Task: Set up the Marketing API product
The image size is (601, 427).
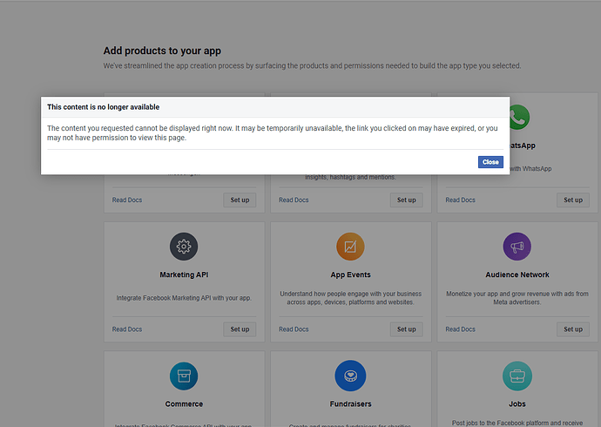Action: click(x=240, y=329)
